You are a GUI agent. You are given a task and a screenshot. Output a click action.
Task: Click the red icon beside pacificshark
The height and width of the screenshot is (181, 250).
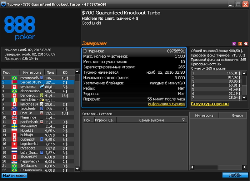point(42,122)
